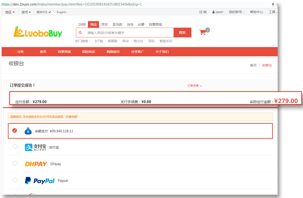303x198 pixels.
Task: Switch to the 亚马逊 search tab
Action: click(x=117, y=24)
